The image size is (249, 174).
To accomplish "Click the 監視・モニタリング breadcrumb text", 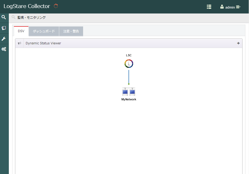I will click(31, 17).
